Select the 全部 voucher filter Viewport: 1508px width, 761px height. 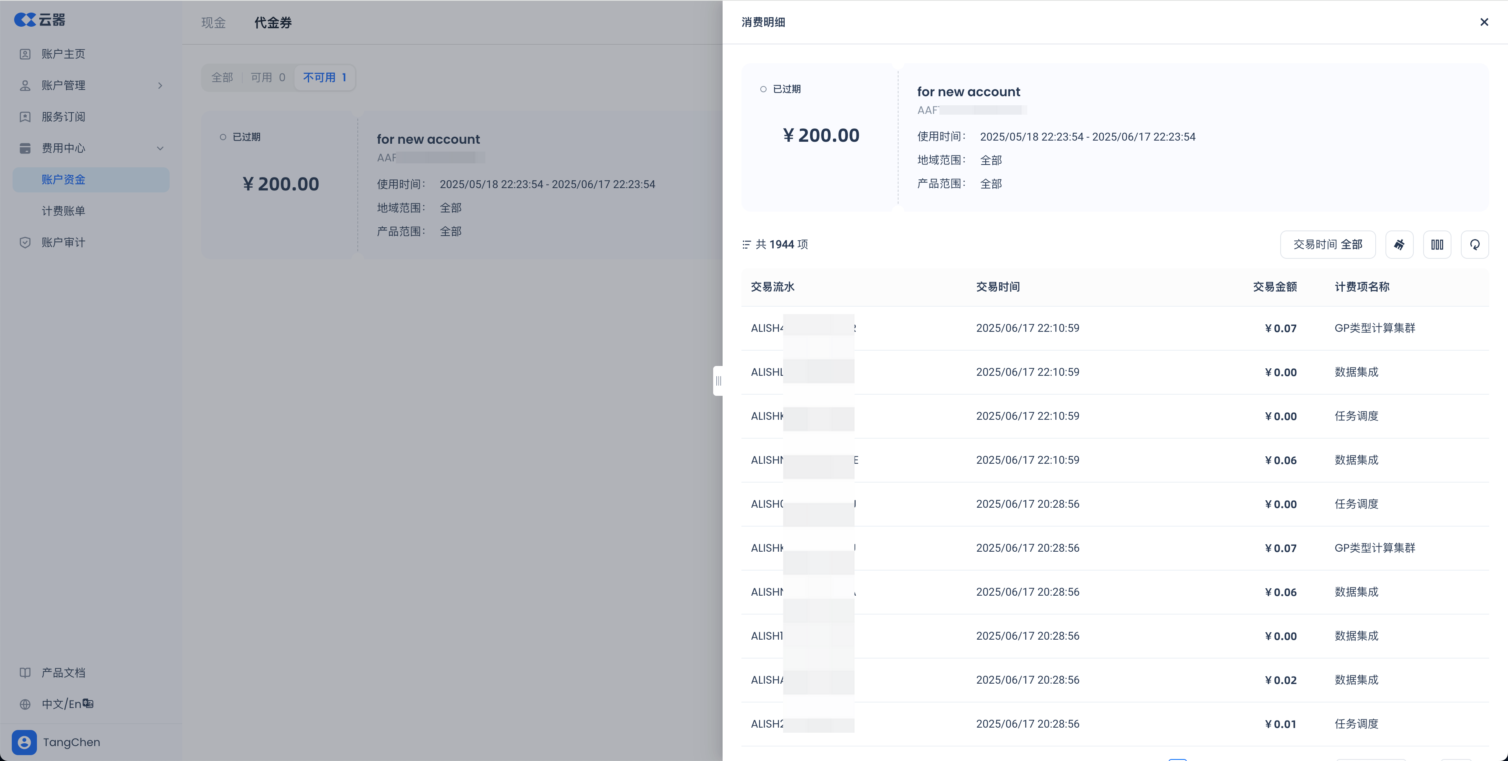(222, 77)
